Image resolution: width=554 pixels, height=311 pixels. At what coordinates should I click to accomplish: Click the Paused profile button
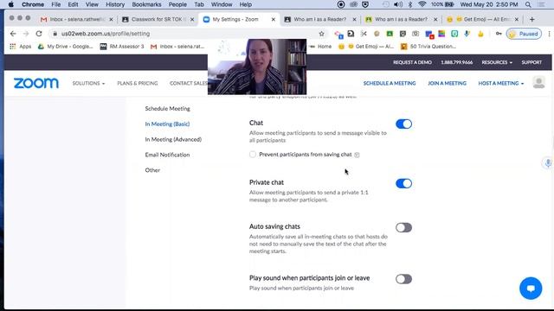click(524, 34)
